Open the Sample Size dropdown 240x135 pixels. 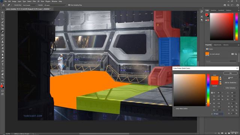point(30,5)
